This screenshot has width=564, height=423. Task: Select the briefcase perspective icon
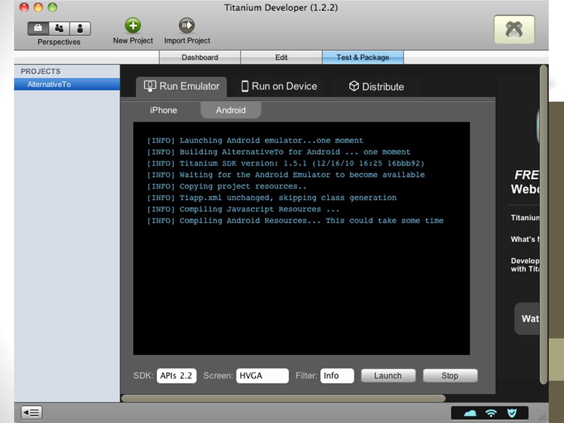(x=38, y=28)
